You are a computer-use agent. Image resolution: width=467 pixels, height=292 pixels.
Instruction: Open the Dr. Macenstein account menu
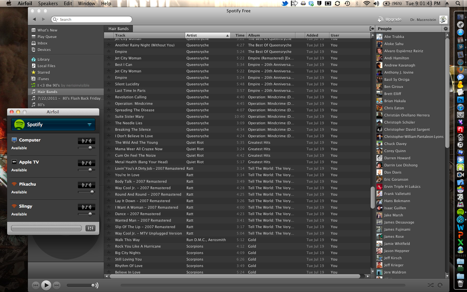coord(423,20)
